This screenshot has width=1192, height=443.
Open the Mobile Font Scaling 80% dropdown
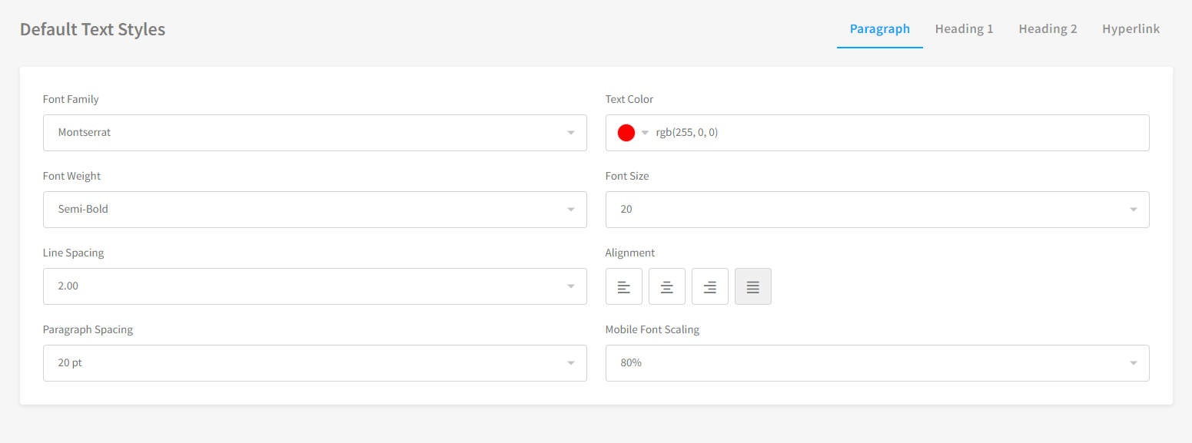pyautogui.click(x=878, y=363)
